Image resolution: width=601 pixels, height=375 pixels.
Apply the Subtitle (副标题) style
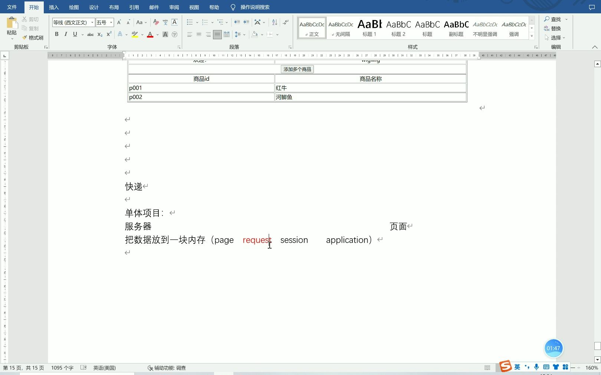[456, 28]
